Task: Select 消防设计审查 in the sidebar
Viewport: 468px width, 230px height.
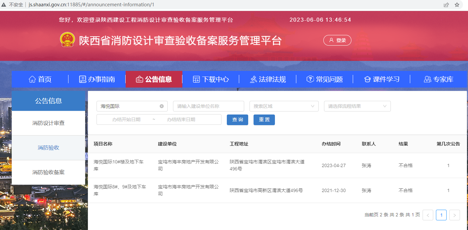Action: (x=48, y=123)
